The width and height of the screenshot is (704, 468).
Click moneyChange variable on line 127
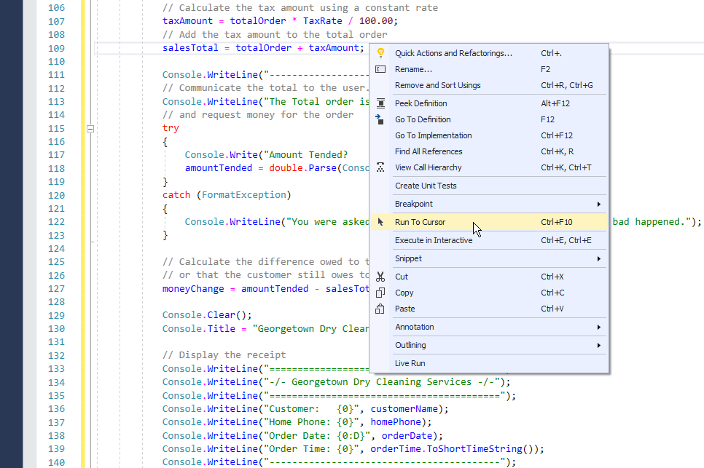tap(193, 289)
